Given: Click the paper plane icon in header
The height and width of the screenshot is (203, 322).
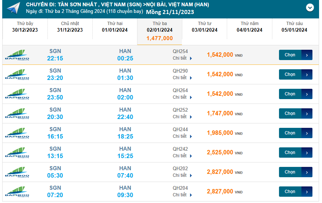Looking at the screenshot, I should point(14,8).
